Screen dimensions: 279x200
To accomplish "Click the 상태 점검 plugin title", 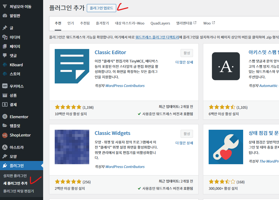I will coord(264,133).
